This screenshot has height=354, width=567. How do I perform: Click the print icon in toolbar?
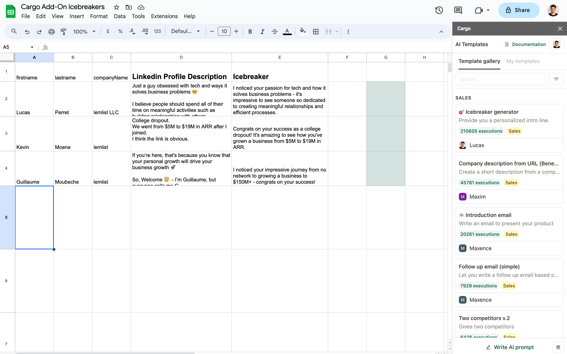click(x=51, y=31)
